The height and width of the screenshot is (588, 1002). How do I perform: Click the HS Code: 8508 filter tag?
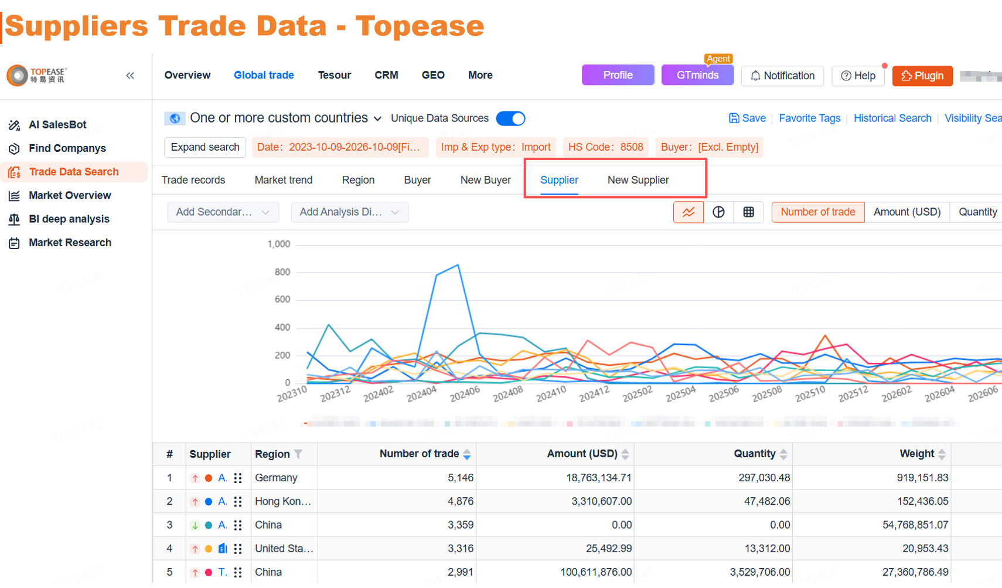coord(605,147)
